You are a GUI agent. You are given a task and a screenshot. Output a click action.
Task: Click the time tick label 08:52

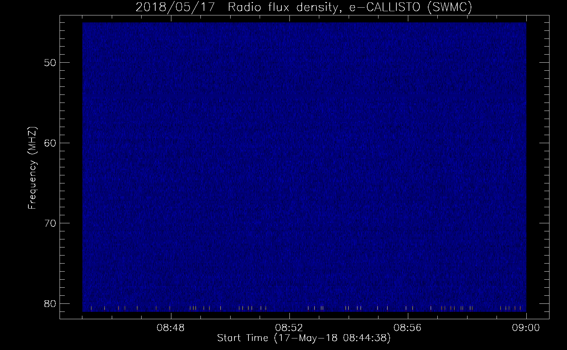[289, 328]
